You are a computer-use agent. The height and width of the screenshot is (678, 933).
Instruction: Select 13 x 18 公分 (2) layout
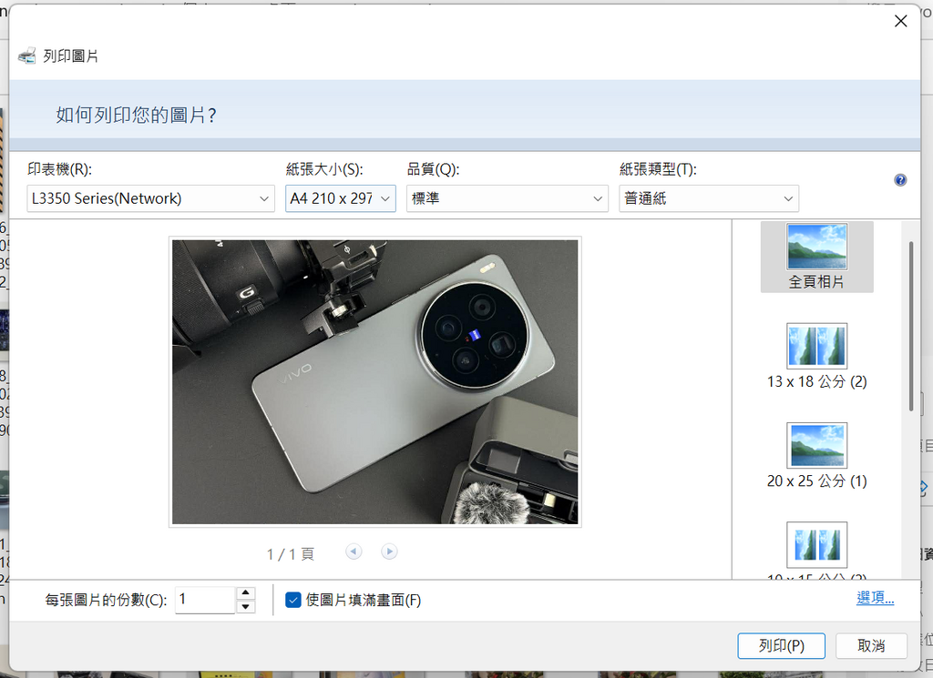click(x=816, y=357)
